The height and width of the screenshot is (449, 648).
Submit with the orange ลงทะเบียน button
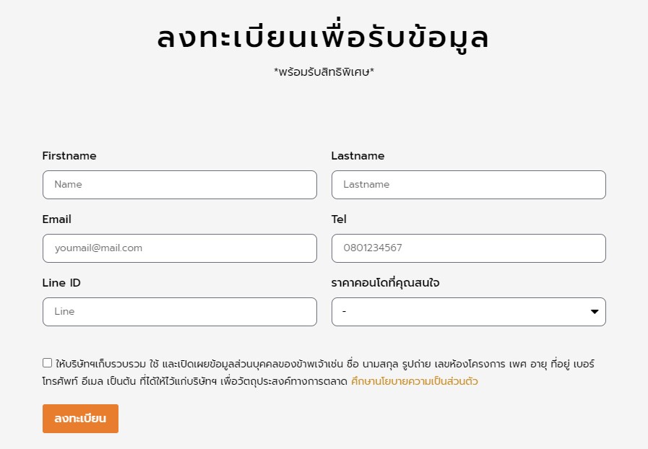pos(80,419)
